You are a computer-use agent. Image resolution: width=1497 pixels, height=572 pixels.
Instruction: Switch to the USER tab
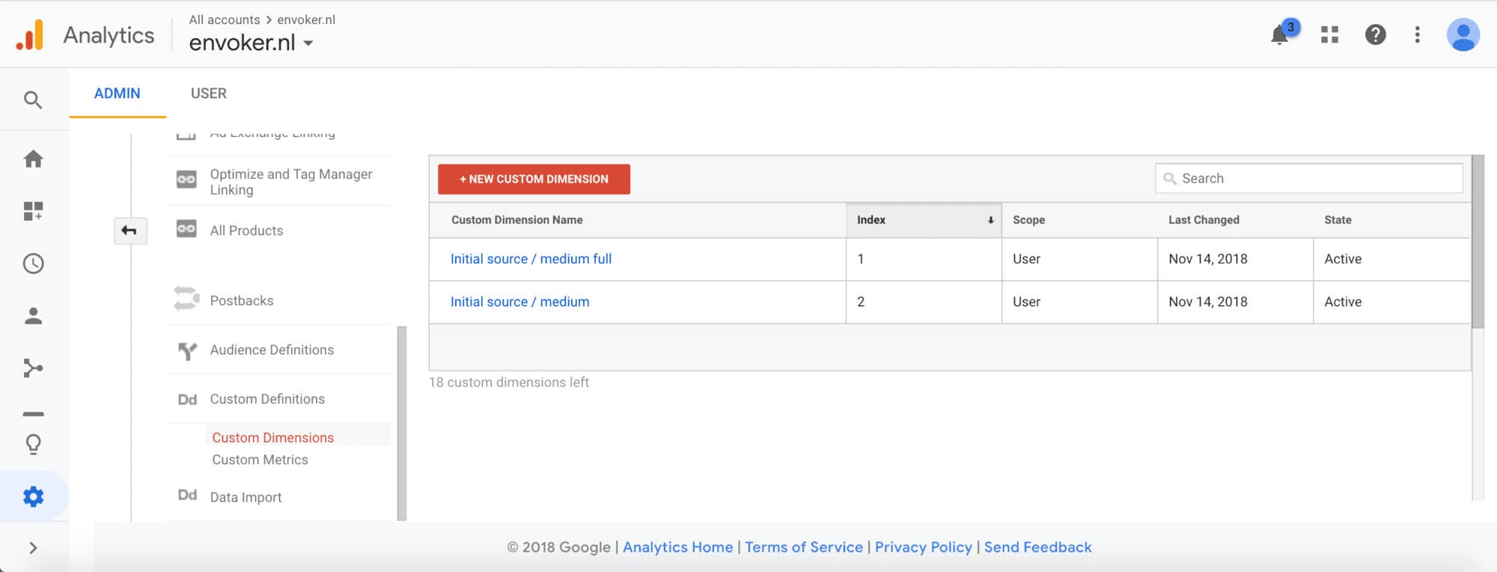click(x=209, y=94)
